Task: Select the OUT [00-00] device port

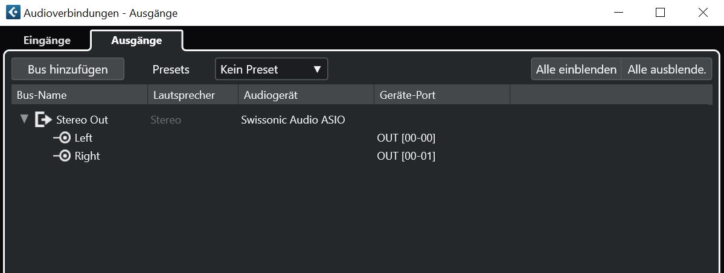Action: coord(406,138)
